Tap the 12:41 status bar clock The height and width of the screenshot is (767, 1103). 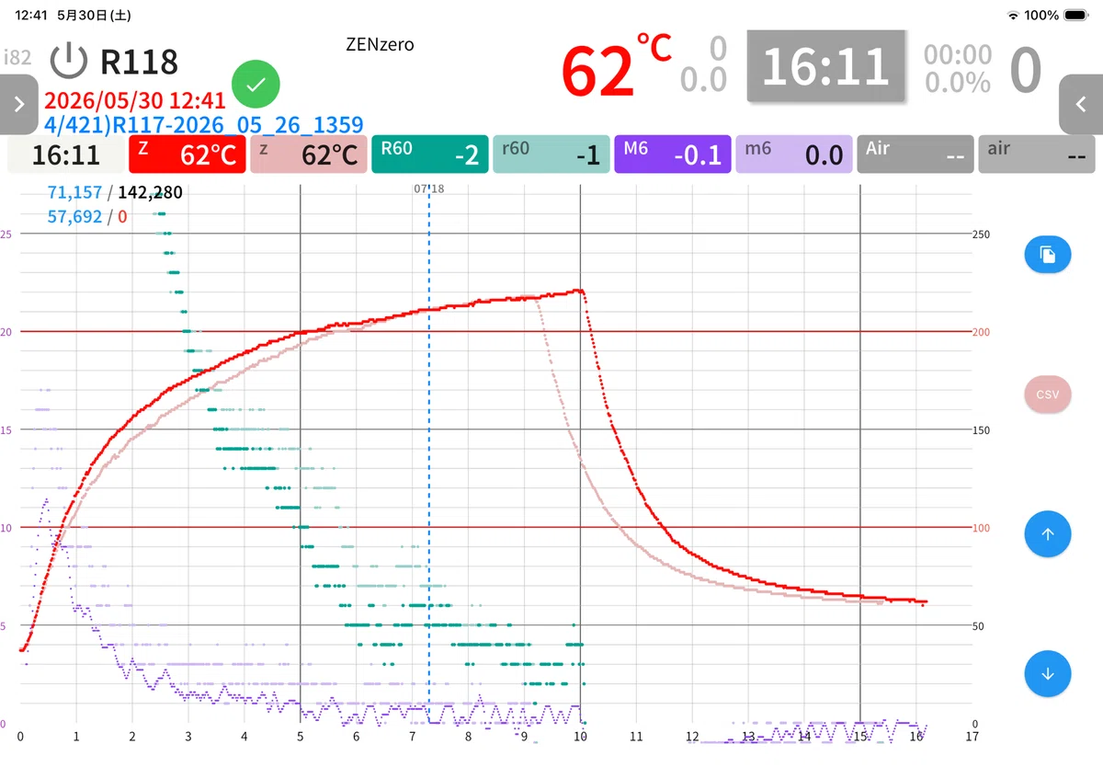(31, 16)
